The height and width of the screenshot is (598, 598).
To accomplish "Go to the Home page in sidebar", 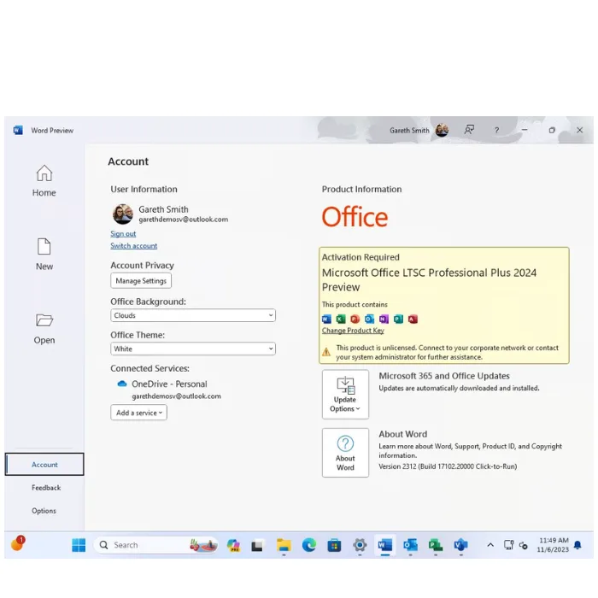I will pos(44,181).
